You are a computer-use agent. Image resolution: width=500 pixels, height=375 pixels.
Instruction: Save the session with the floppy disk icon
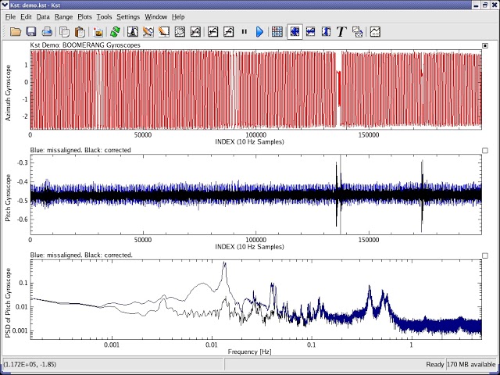31,31
